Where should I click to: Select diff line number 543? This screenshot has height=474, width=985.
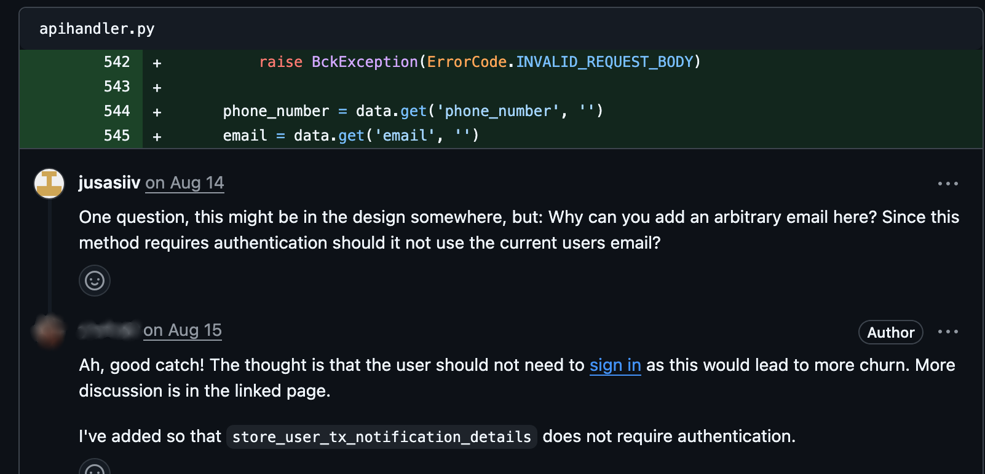tap(117, 87)
